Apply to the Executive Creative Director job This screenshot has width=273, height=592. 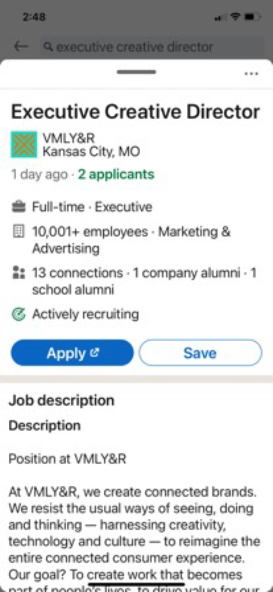click(x=72, y=353)
